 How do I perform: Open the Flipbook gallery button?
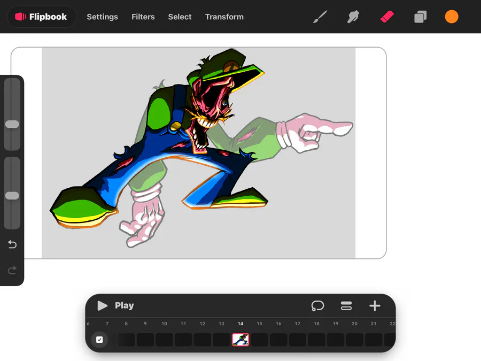pyautogui.click(x=41, y=17)
